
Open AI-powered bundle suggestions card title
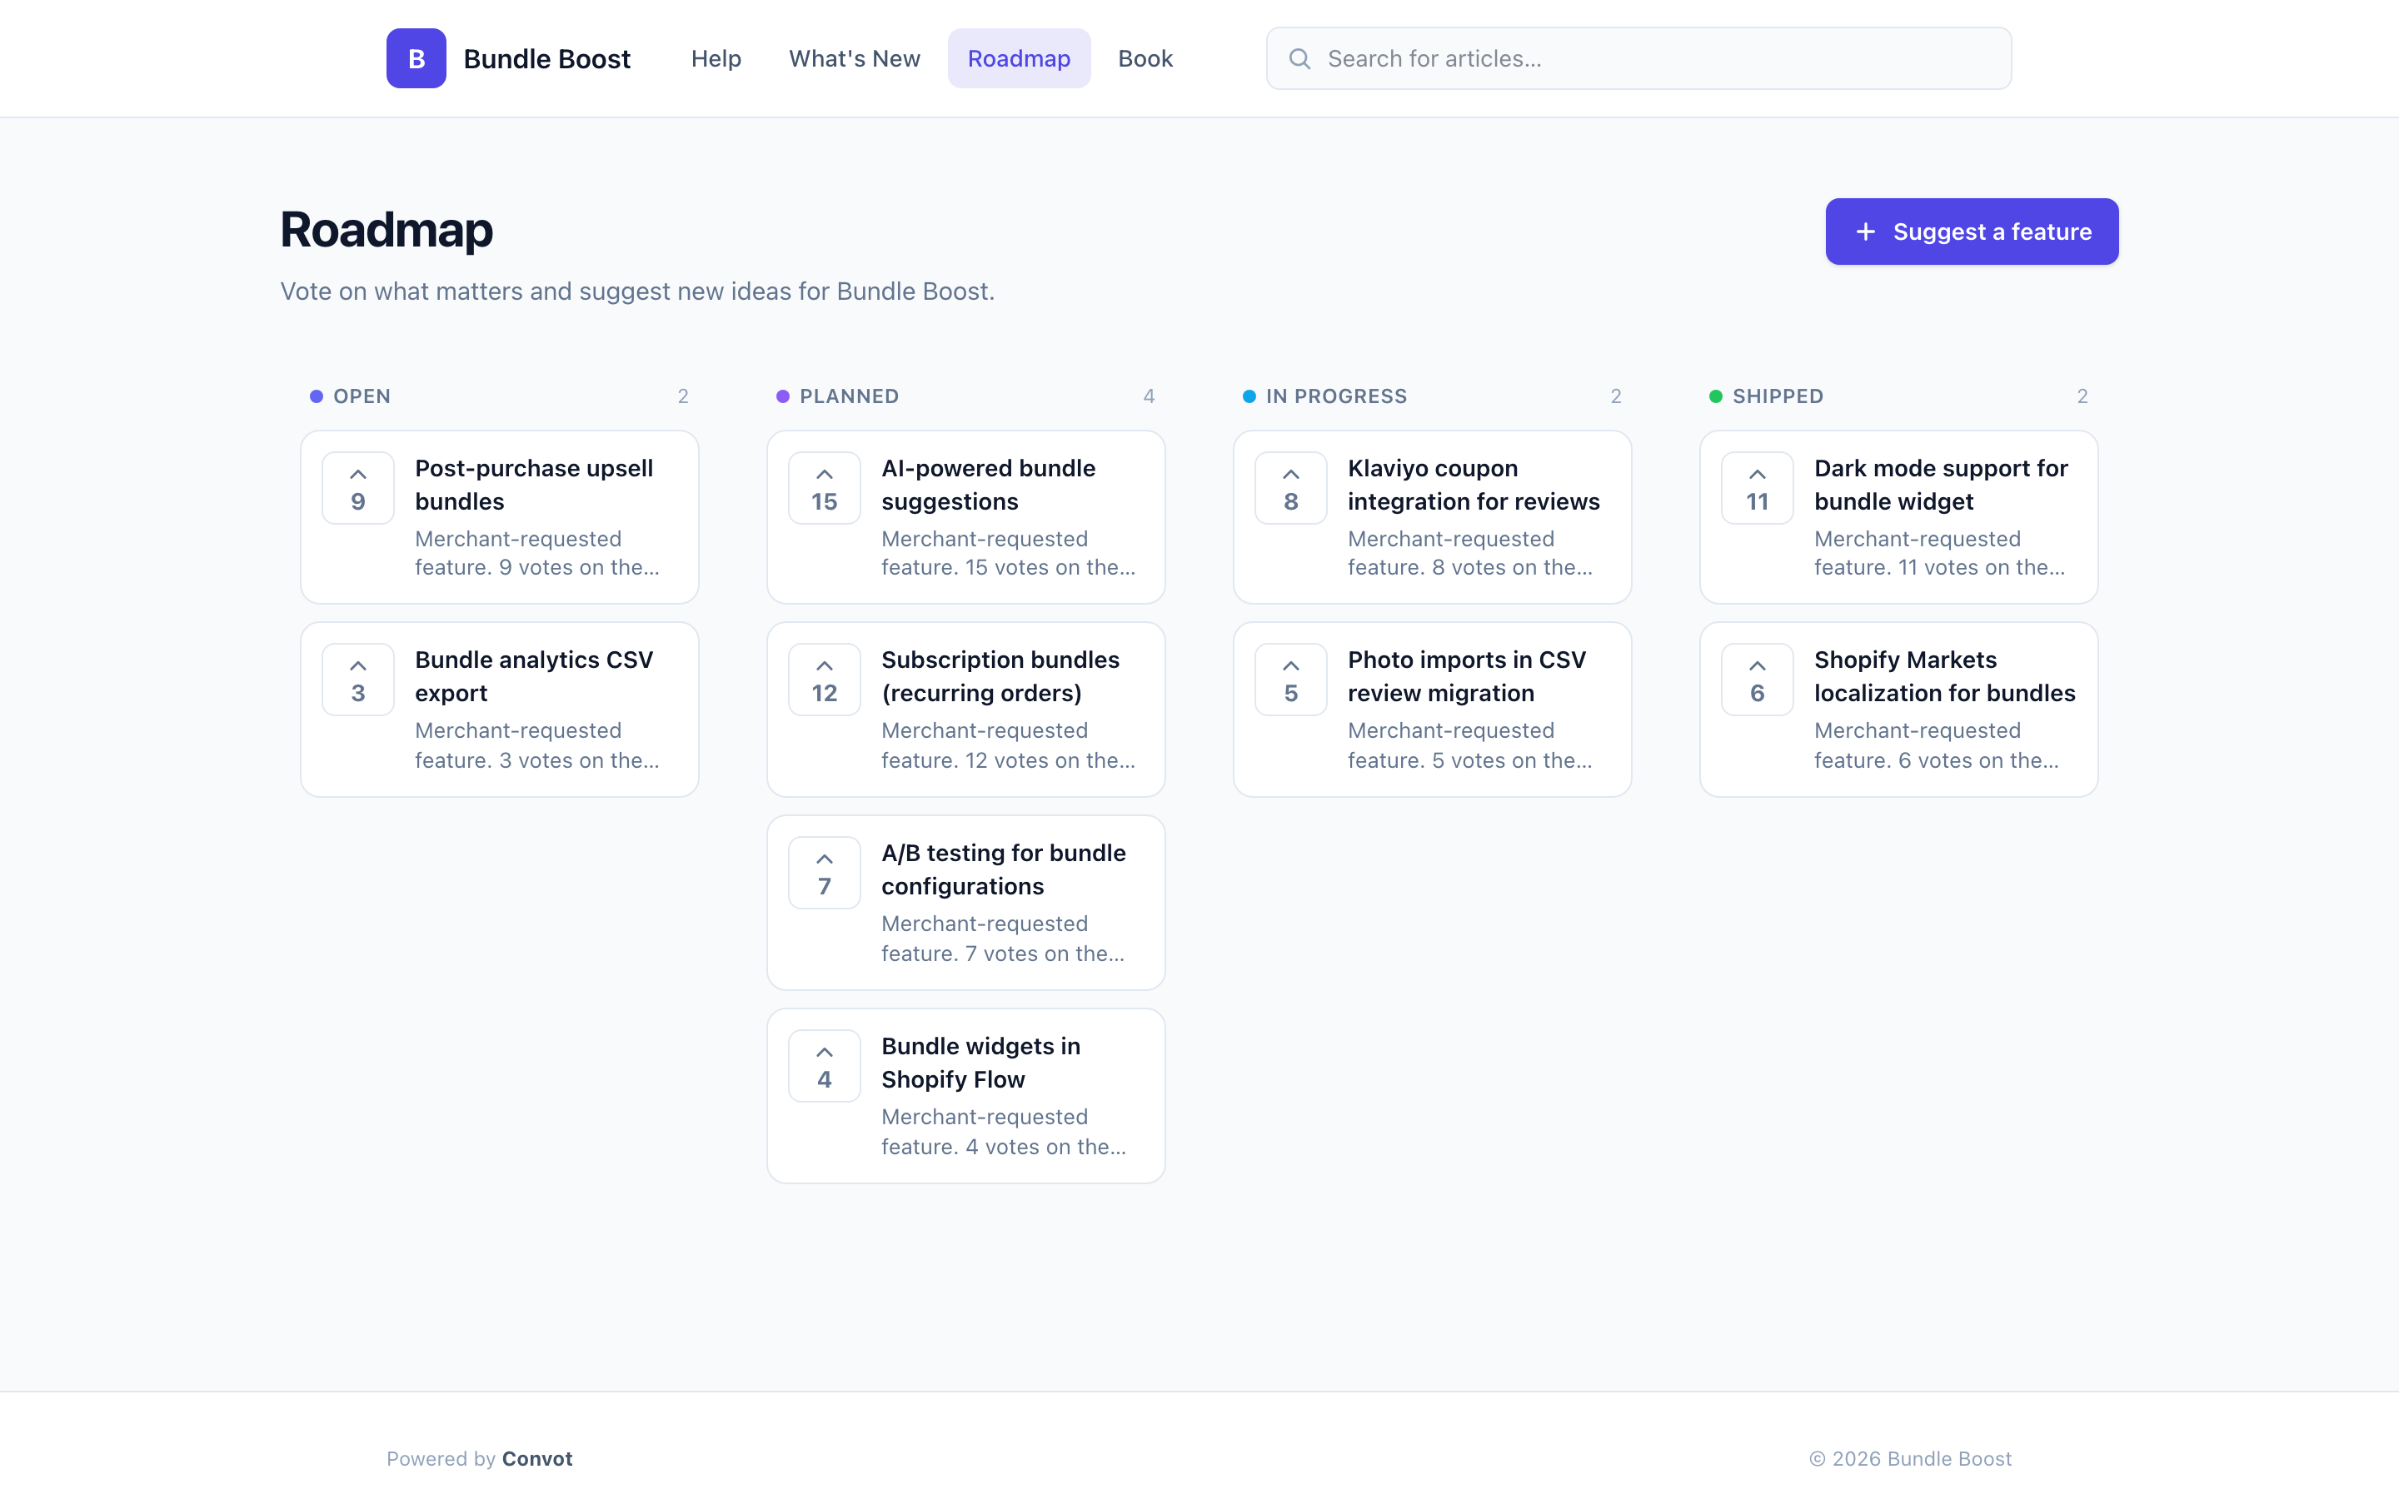pos(989,484)
